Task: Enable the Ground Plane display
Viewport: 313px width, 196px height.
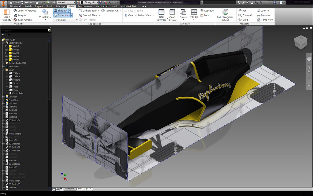Action: [x=90, y=15]
